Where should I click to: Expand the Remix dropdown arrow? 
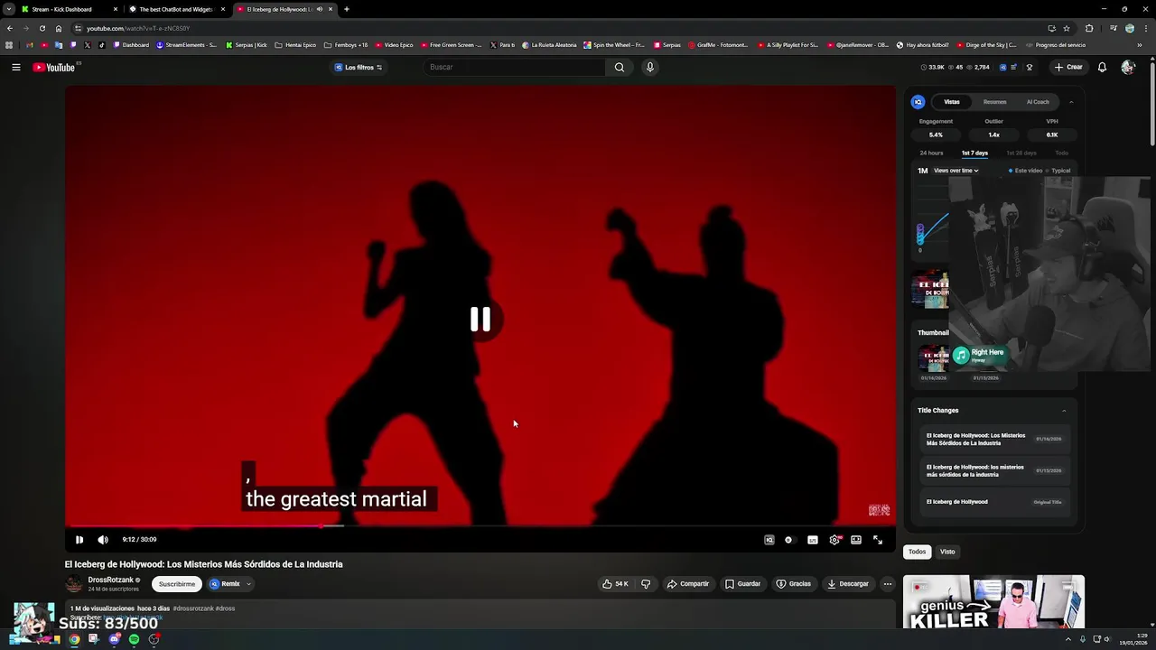tap(248, 584)
